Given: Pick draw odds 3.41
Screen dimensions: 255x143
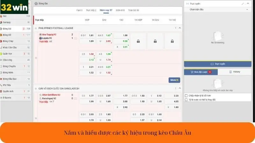Looking at the screenshot, I should pos(121,47).
